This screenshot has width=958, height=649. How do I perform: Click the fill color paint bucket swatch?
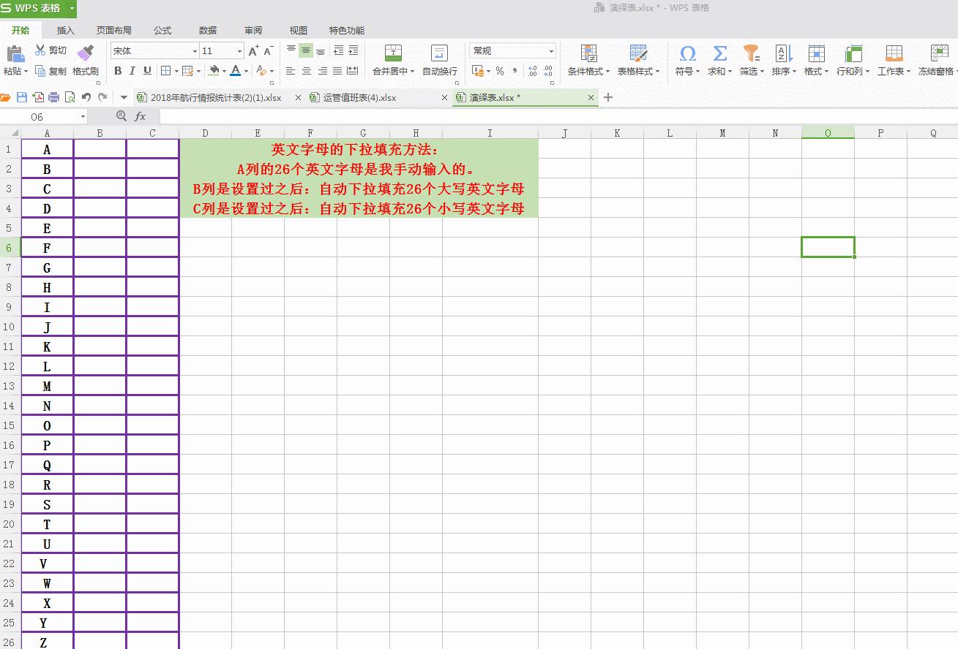[x=214, y=71]
